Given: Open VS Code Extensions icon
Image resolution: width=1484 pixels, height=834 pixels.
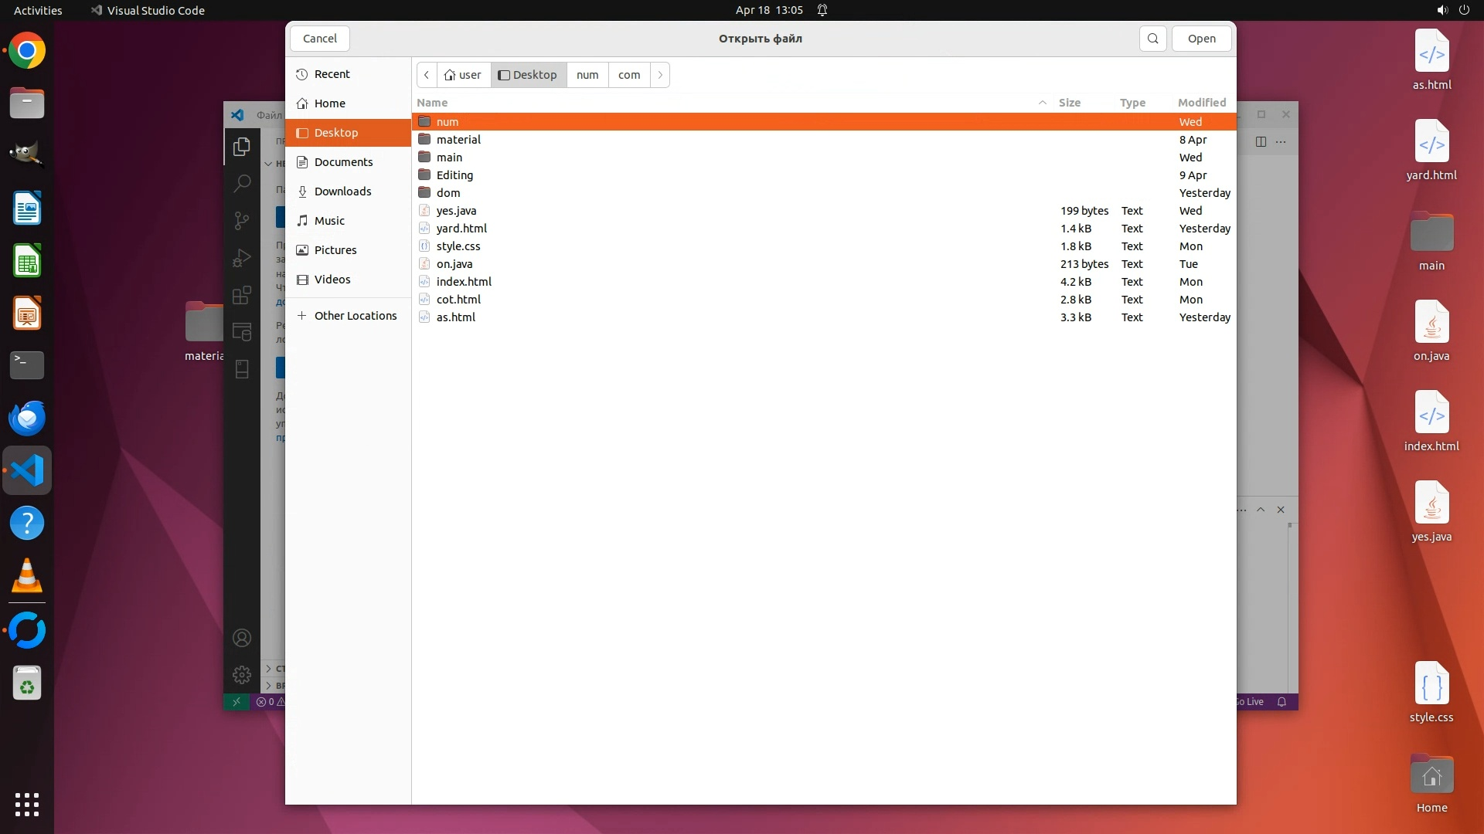Looking at the screenshot, I should tap(242, 295).
